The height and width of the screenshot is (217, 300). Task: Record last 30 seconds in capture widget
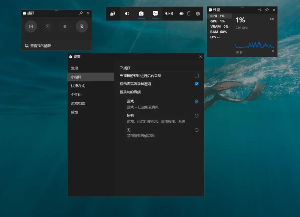tap(48, 26)
